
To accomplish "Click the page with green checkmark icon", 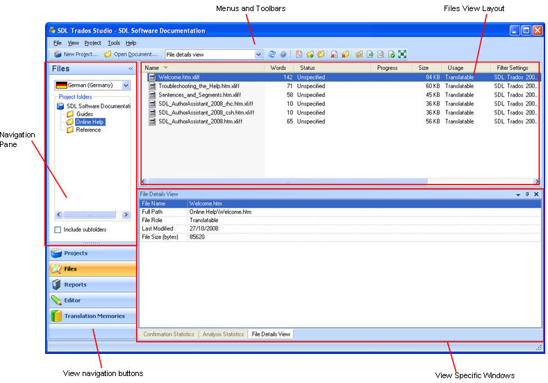I will [x=392, y=54].
